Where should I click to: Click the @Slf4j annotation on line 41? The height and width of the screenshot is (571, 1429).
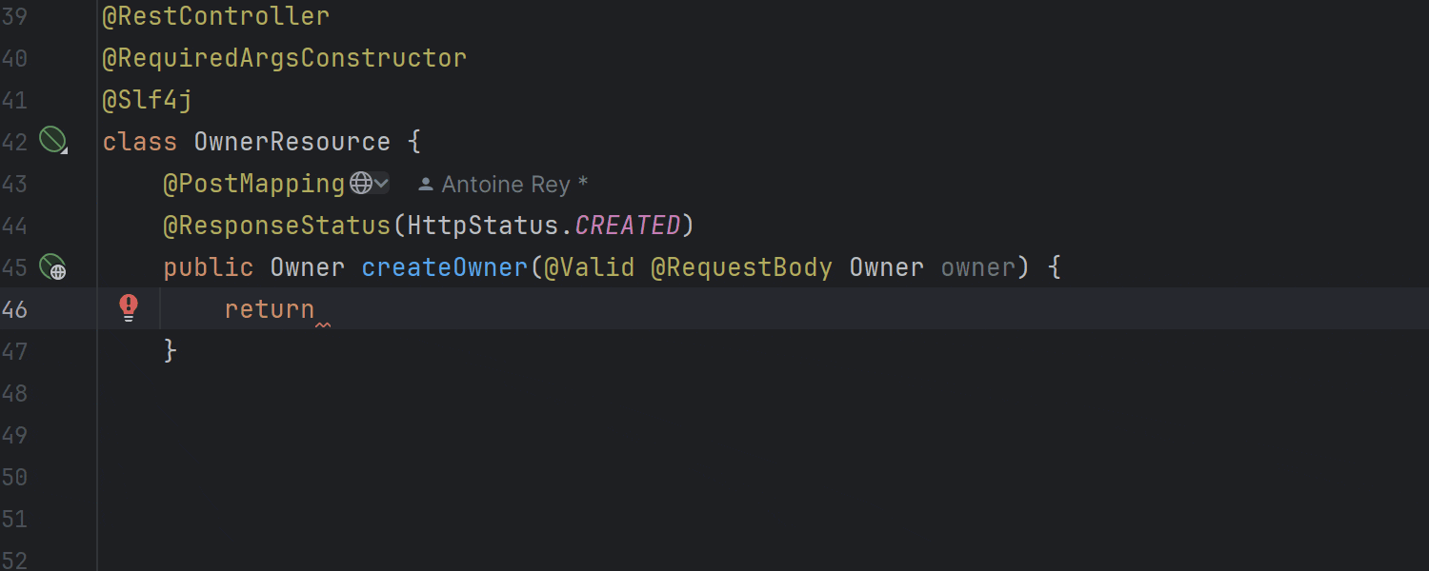pyautogui.click(x=146, y=99)
